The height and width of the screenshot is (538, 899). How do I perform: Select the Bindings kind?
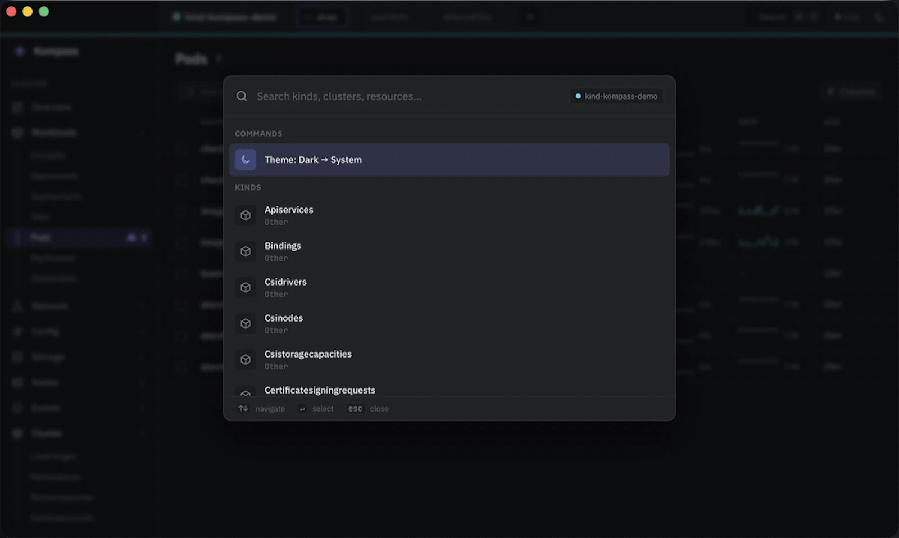(x=449, y=251)
